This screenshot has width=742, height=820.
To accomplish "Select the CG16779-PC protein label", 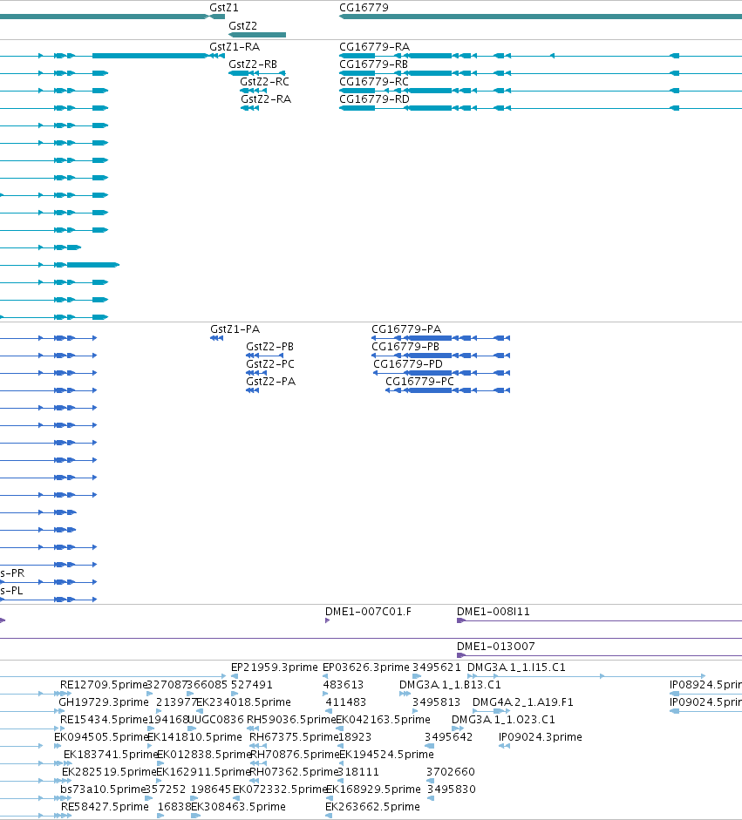I will click(x=419, y=381).
